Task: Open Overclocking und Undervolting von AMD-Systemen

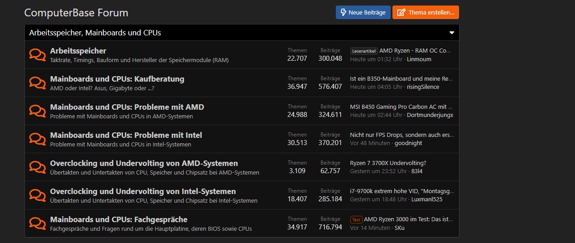Action: point(144,163)
